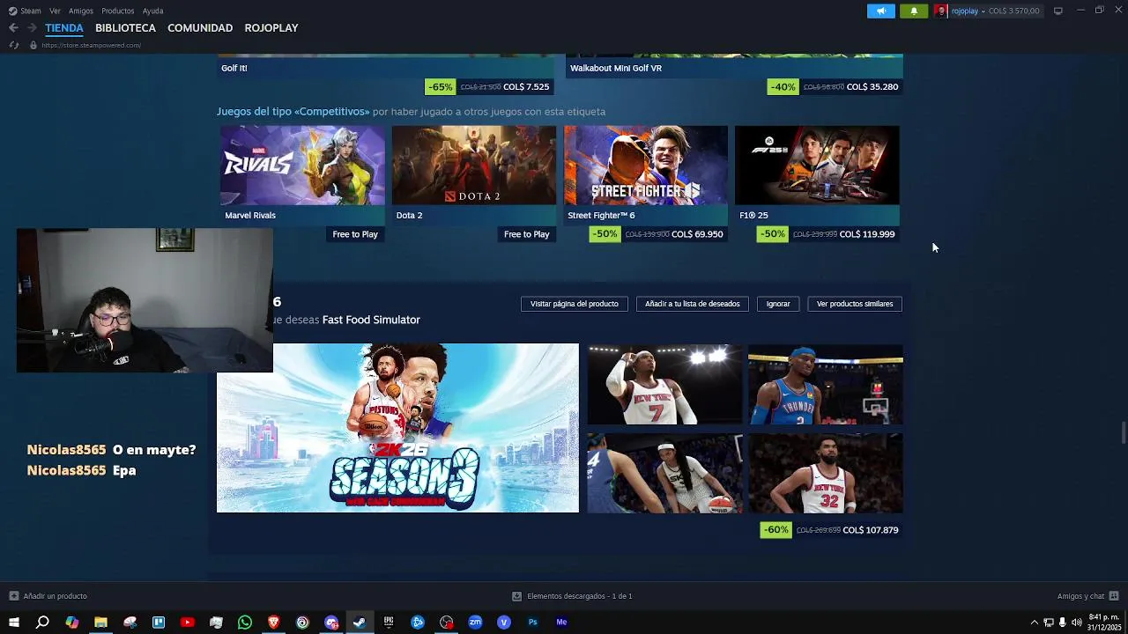The width and height of the screenshot is (1128, 634).
Task: Open the Epic Games launcher
Action: 389,623
